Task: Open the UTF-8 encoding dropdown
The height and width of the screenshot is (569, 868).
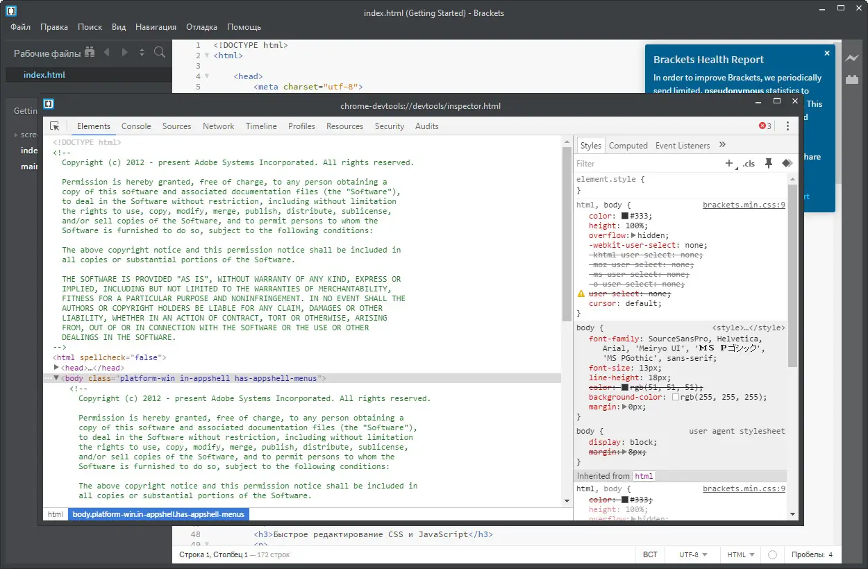Action: tap(693, 555)
